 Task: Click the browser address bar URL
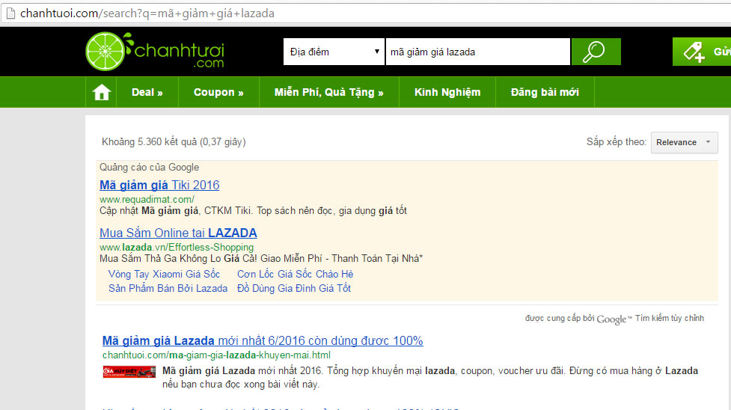click(147, 13)
